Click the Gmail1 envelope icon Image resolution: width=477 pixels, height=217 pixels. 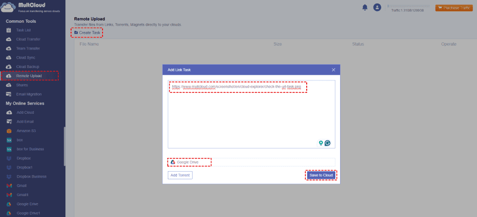[9, 195]
